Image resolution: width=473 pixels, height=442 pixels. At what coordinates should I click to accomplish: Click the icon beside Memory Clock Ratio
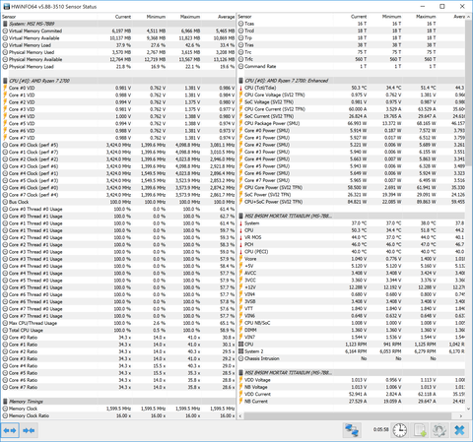coord(5,415)
